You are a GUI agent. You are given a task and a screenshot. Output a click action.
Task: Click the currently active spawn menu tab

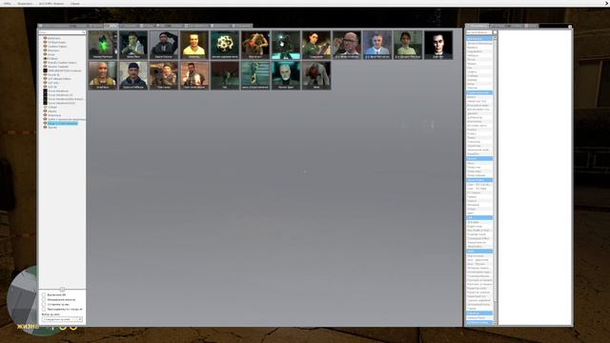point(111,26)
